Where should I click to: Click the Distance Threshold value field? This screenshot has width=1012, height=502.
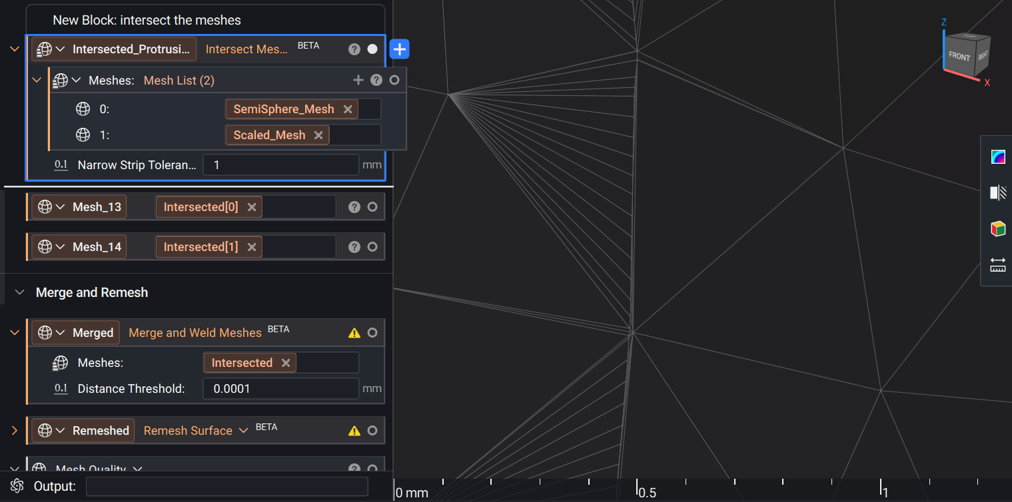(281, 389)
